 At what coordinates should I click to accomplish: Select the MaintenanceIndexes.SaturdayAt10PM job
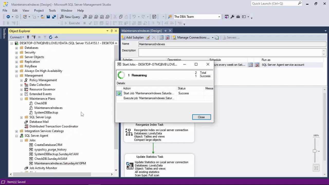pos(60,163)
